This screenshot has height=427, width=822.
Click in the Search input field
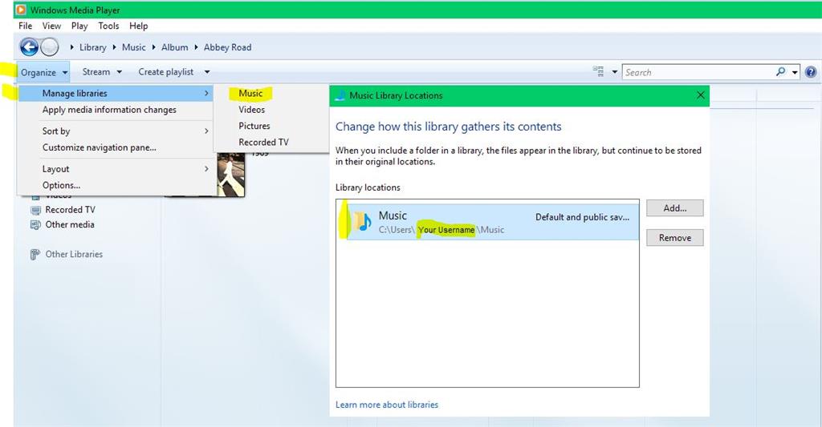click(x=699, y=72)
